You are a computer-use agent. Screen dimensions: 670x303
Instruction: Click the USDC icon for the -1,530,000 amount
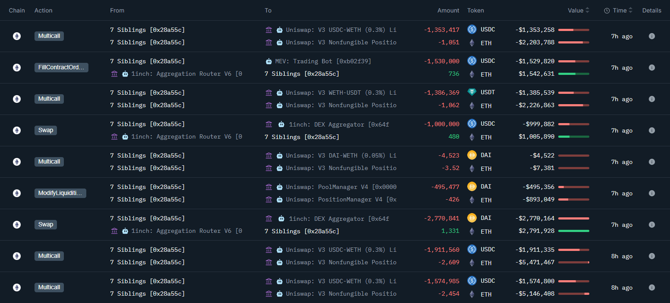tap(472, 61)
